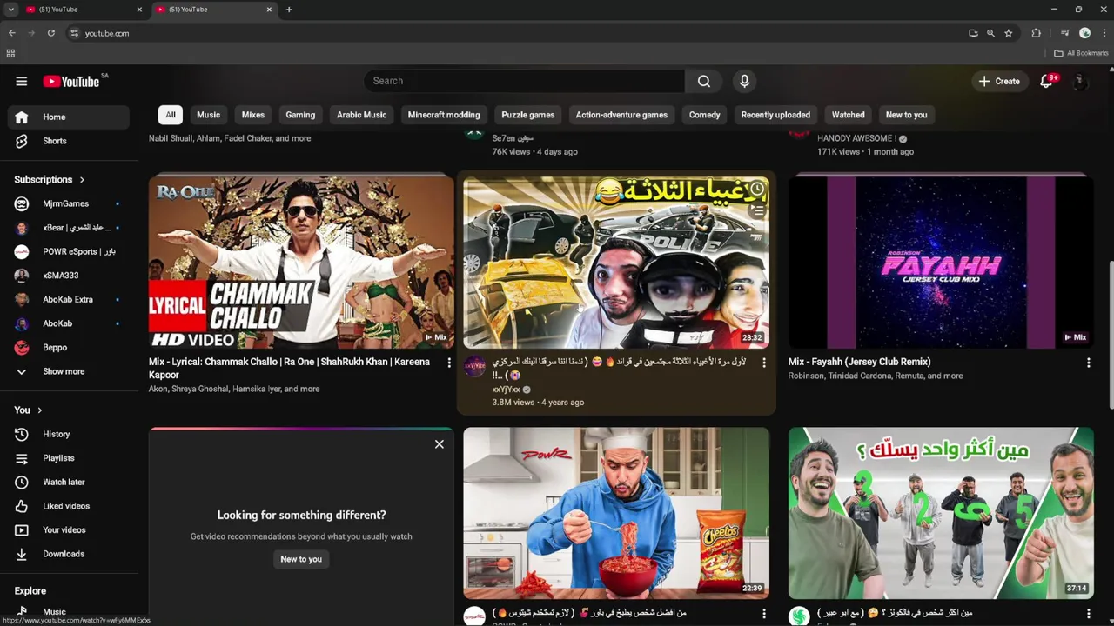This screenshot has height=626, width=1114.
Task: Open browser extensions puzzle icon
Action: pos(1036,33)
